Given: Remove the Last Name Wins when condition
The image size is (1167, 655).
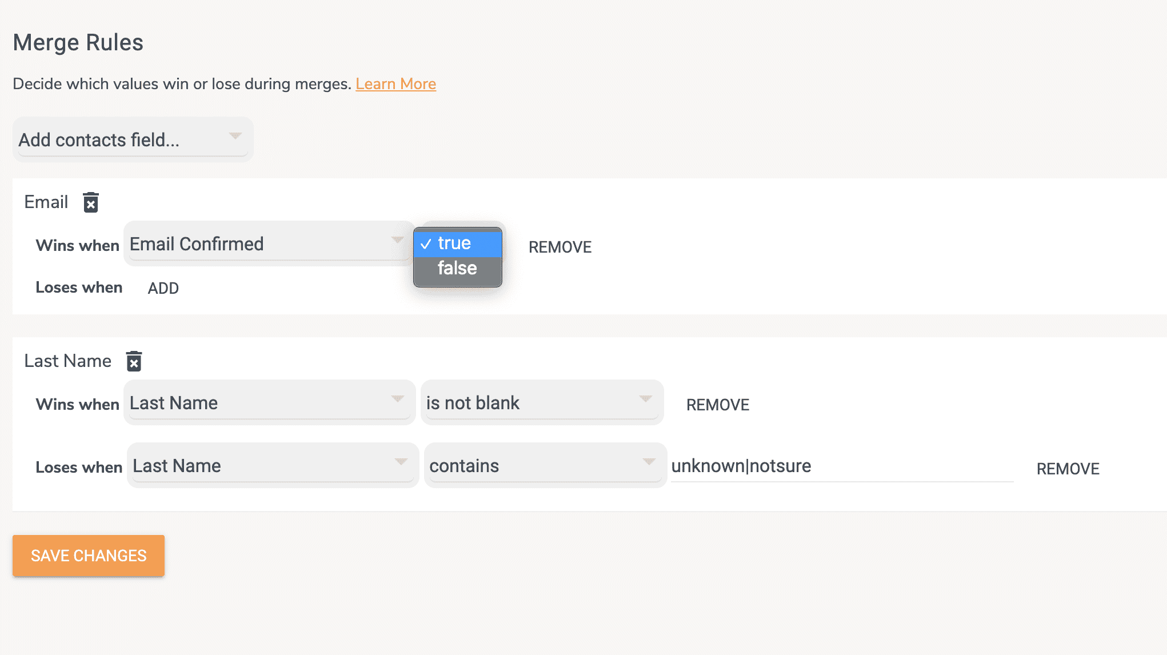Looking at the screenshot, I should 718,405.
